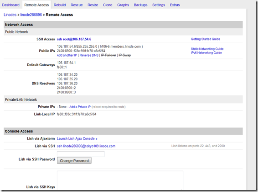The image size is (258, 192).
Task: Open the Dashboard tab
Action: (x=10, y=5)
